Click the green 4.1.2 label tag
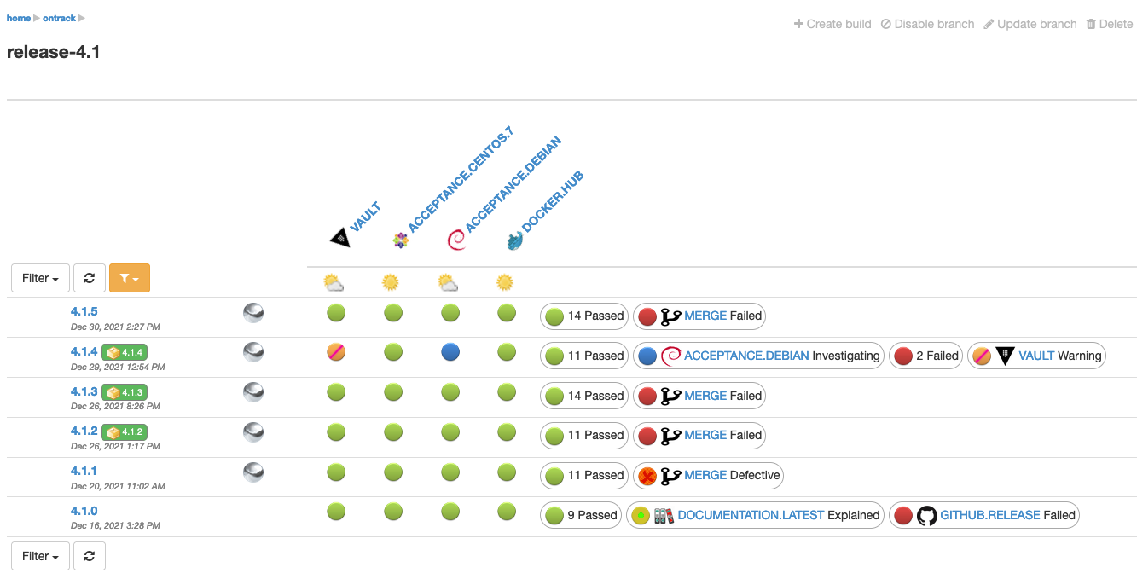This screenshot has width=1137, height=579. (x=125, y=431)
